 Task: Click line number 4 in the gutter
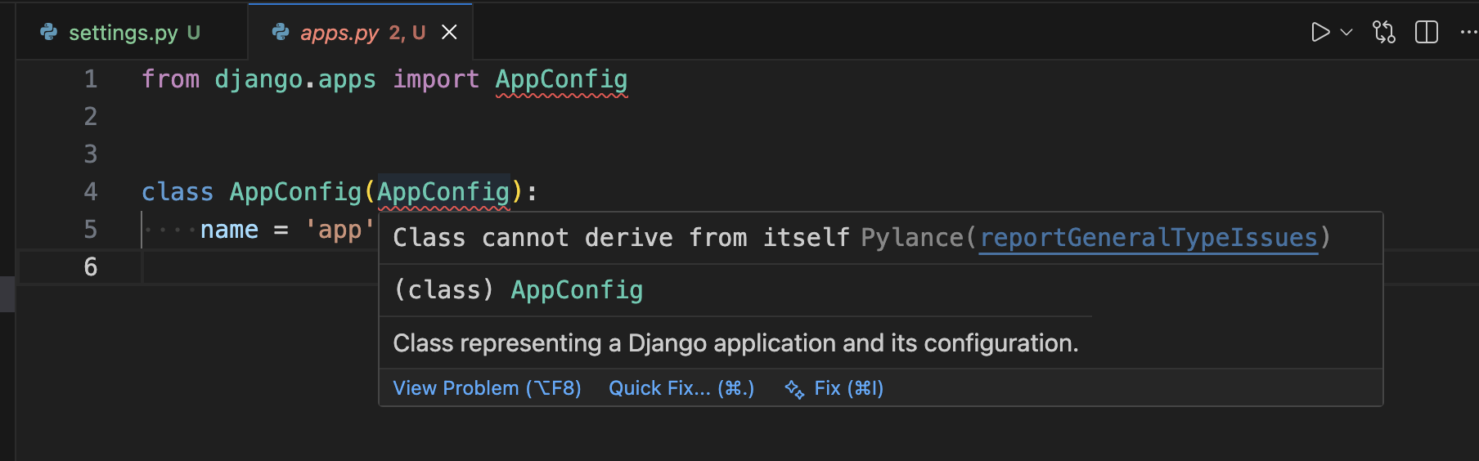click(x=91, y=192)
